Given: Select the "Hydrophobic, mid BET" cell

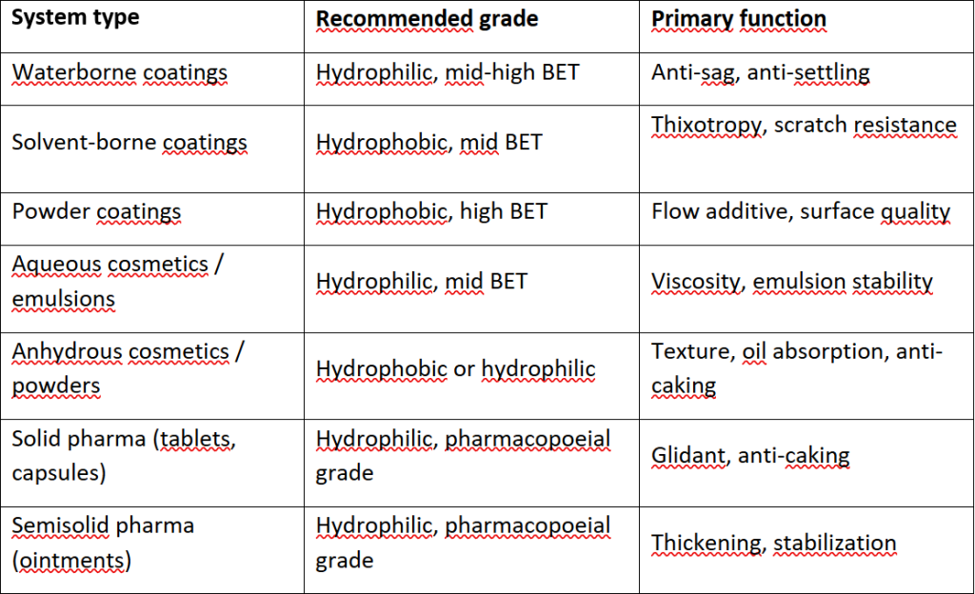Looking at the screenshot, I should click(x=429, y=143).
